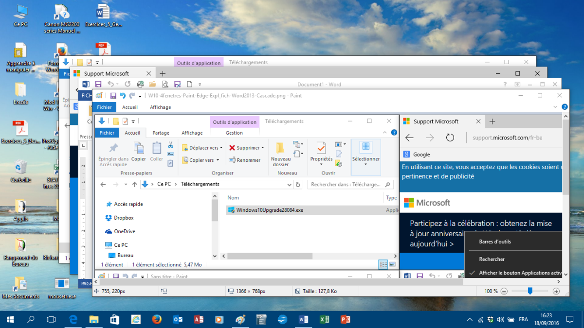The width and height of the screenshot is (584, 328).
Task: Select the Gestion tab under Outils d'application
Action: point(235,133)
